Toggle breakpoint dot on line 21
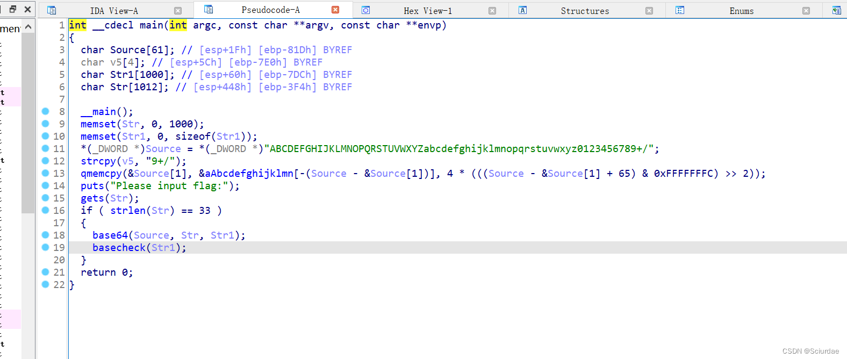The width and height of the screenshot is (847, 359). (46, 272)
